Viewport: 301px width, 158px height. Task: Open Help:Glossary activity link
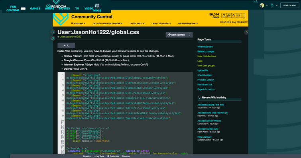click(205, 137)
